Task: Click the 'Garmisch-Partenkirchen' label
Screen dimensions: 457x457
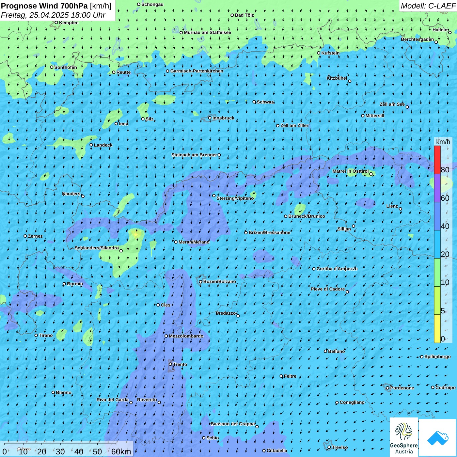Action: pyautogui.click(x=197, y=71)
